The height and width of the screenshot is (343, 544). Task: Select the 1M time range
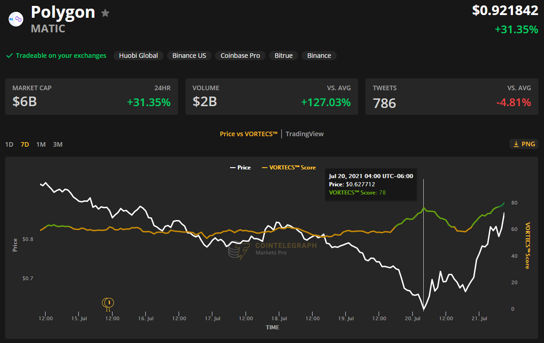[41, 144]
